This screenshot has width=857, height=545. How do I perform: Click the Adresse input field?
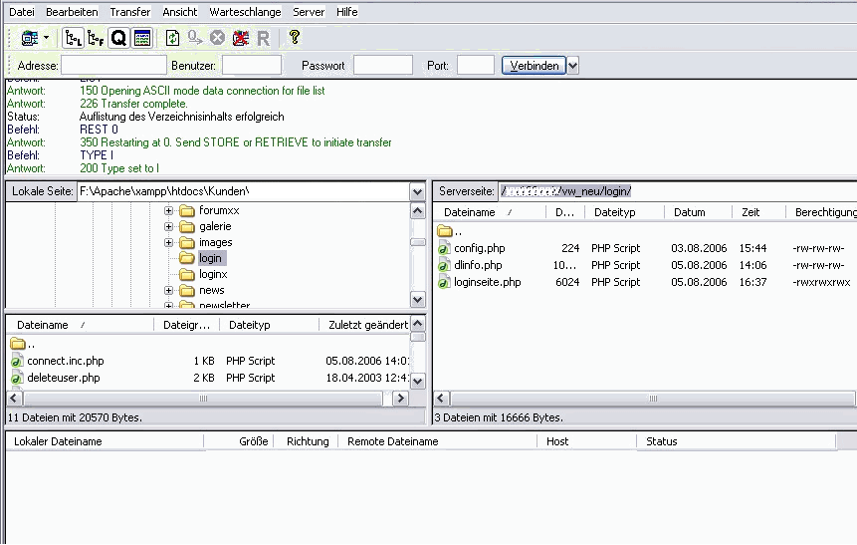point(113,66)
